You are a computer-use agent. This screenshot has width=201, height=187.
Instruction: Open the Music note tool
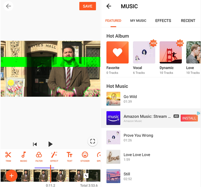[x=24, y=157]
